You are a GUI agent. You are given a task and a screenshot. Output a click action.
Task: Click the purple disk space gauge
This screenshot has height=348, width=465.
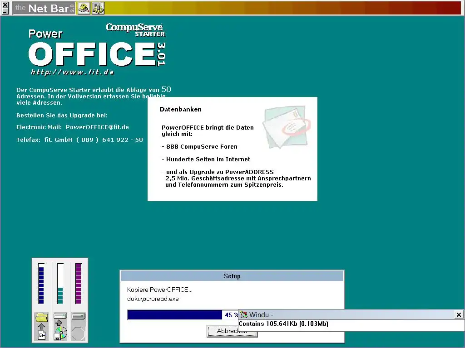[x=78, y=284]
